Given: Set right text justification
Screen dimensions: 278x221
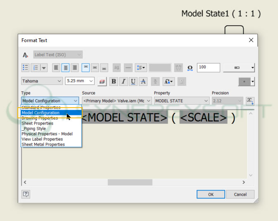Looking at the screenshot, I should pos(75,68).
